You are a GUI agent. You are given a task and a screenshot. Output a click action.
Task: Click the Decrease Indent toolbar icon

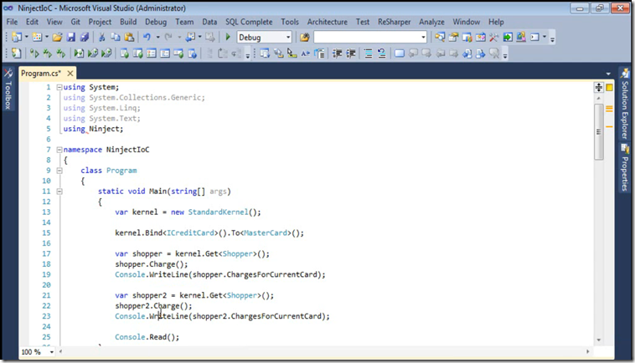[x=337, y=54]
